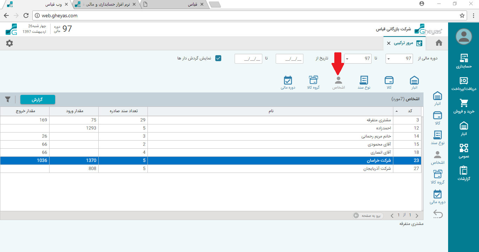The image size is (479, 252).
Task: Select دوره مالی icon in top row
Action: [x=288, y=82]
